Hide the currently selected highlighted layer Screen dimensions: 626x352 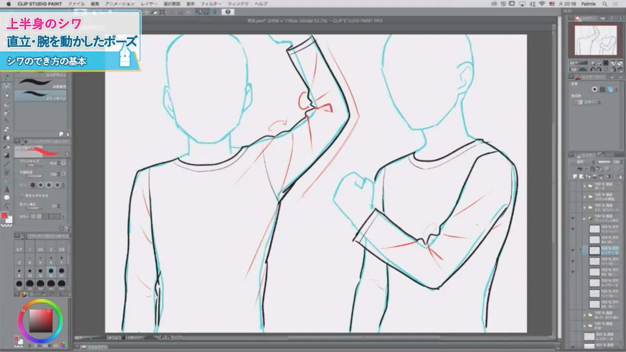coord(573,250)
